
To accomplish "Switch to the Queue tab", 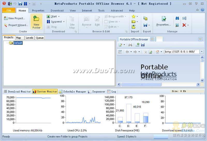I will pyautogui.click(x=40, y=38).
